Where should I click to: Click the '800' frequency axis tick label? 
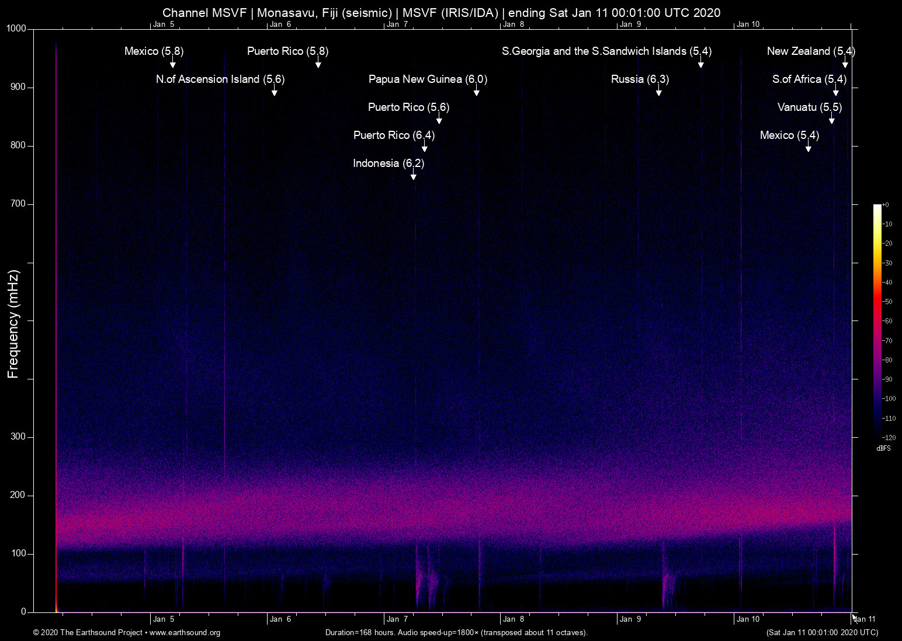(18, 145)
